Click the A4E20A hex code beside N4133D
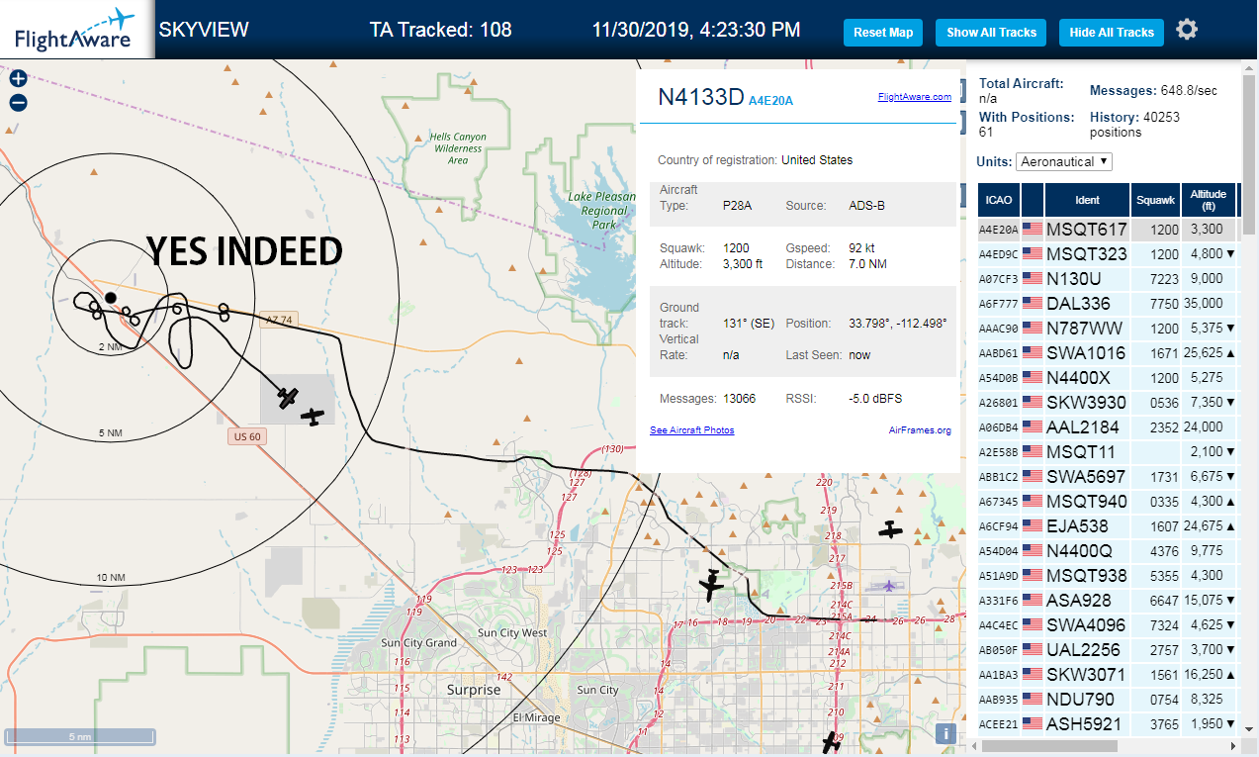The height and width of the screenshot is (757, 1259). [x=770, y=100]
